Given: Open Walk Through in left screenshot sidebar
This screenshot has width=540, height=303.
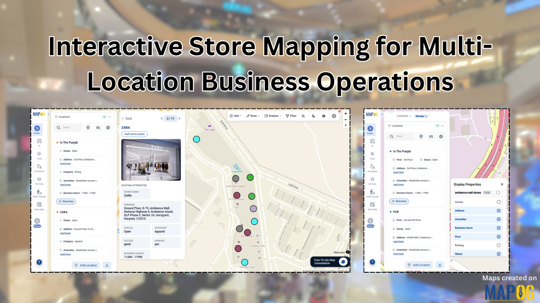Looking at the screenshot, I should [39, 193].
